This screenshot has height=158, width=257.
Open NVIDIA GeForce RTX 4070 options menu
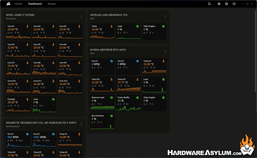tap(165, 51)
